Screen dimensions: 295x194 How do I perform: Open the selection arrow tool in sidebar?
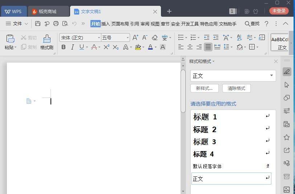tap(287, 85)
